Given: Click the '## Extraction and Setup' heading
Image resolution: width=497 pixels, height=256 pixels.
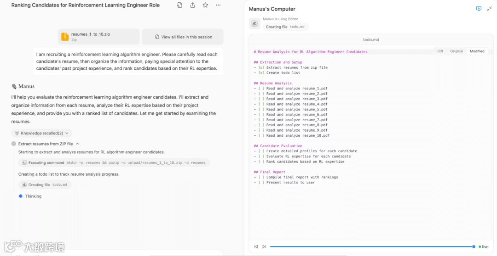Looking at the screenshot, I should point(278,62).
